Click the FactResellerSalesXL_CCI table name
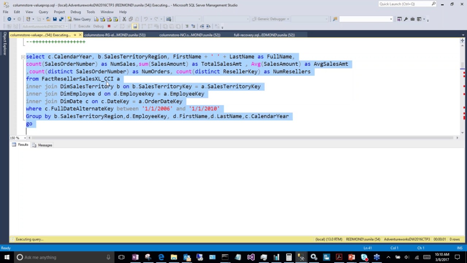The image size is (467, 263). (77, 79)
